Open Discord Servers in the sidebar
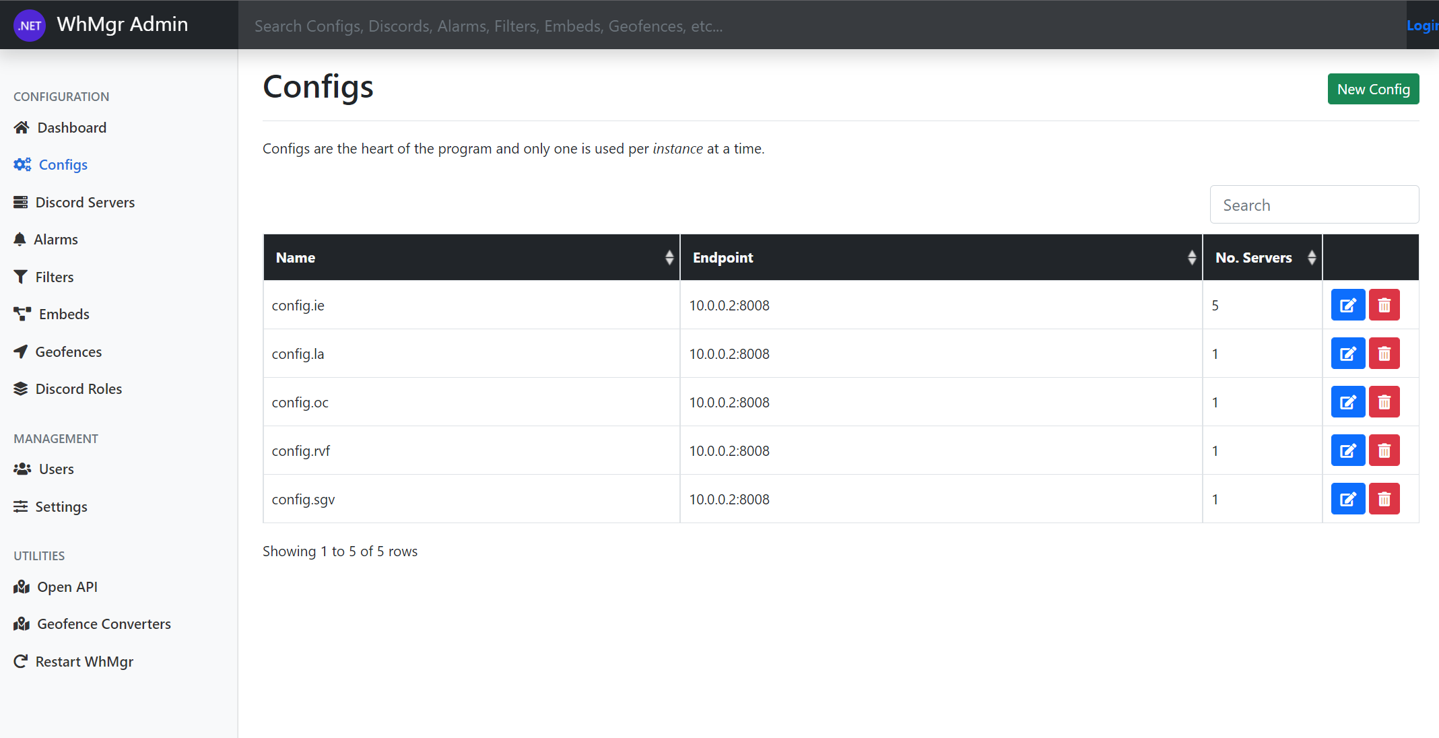The width and height of the screenshot is (1439, 738). pos(85,202)
